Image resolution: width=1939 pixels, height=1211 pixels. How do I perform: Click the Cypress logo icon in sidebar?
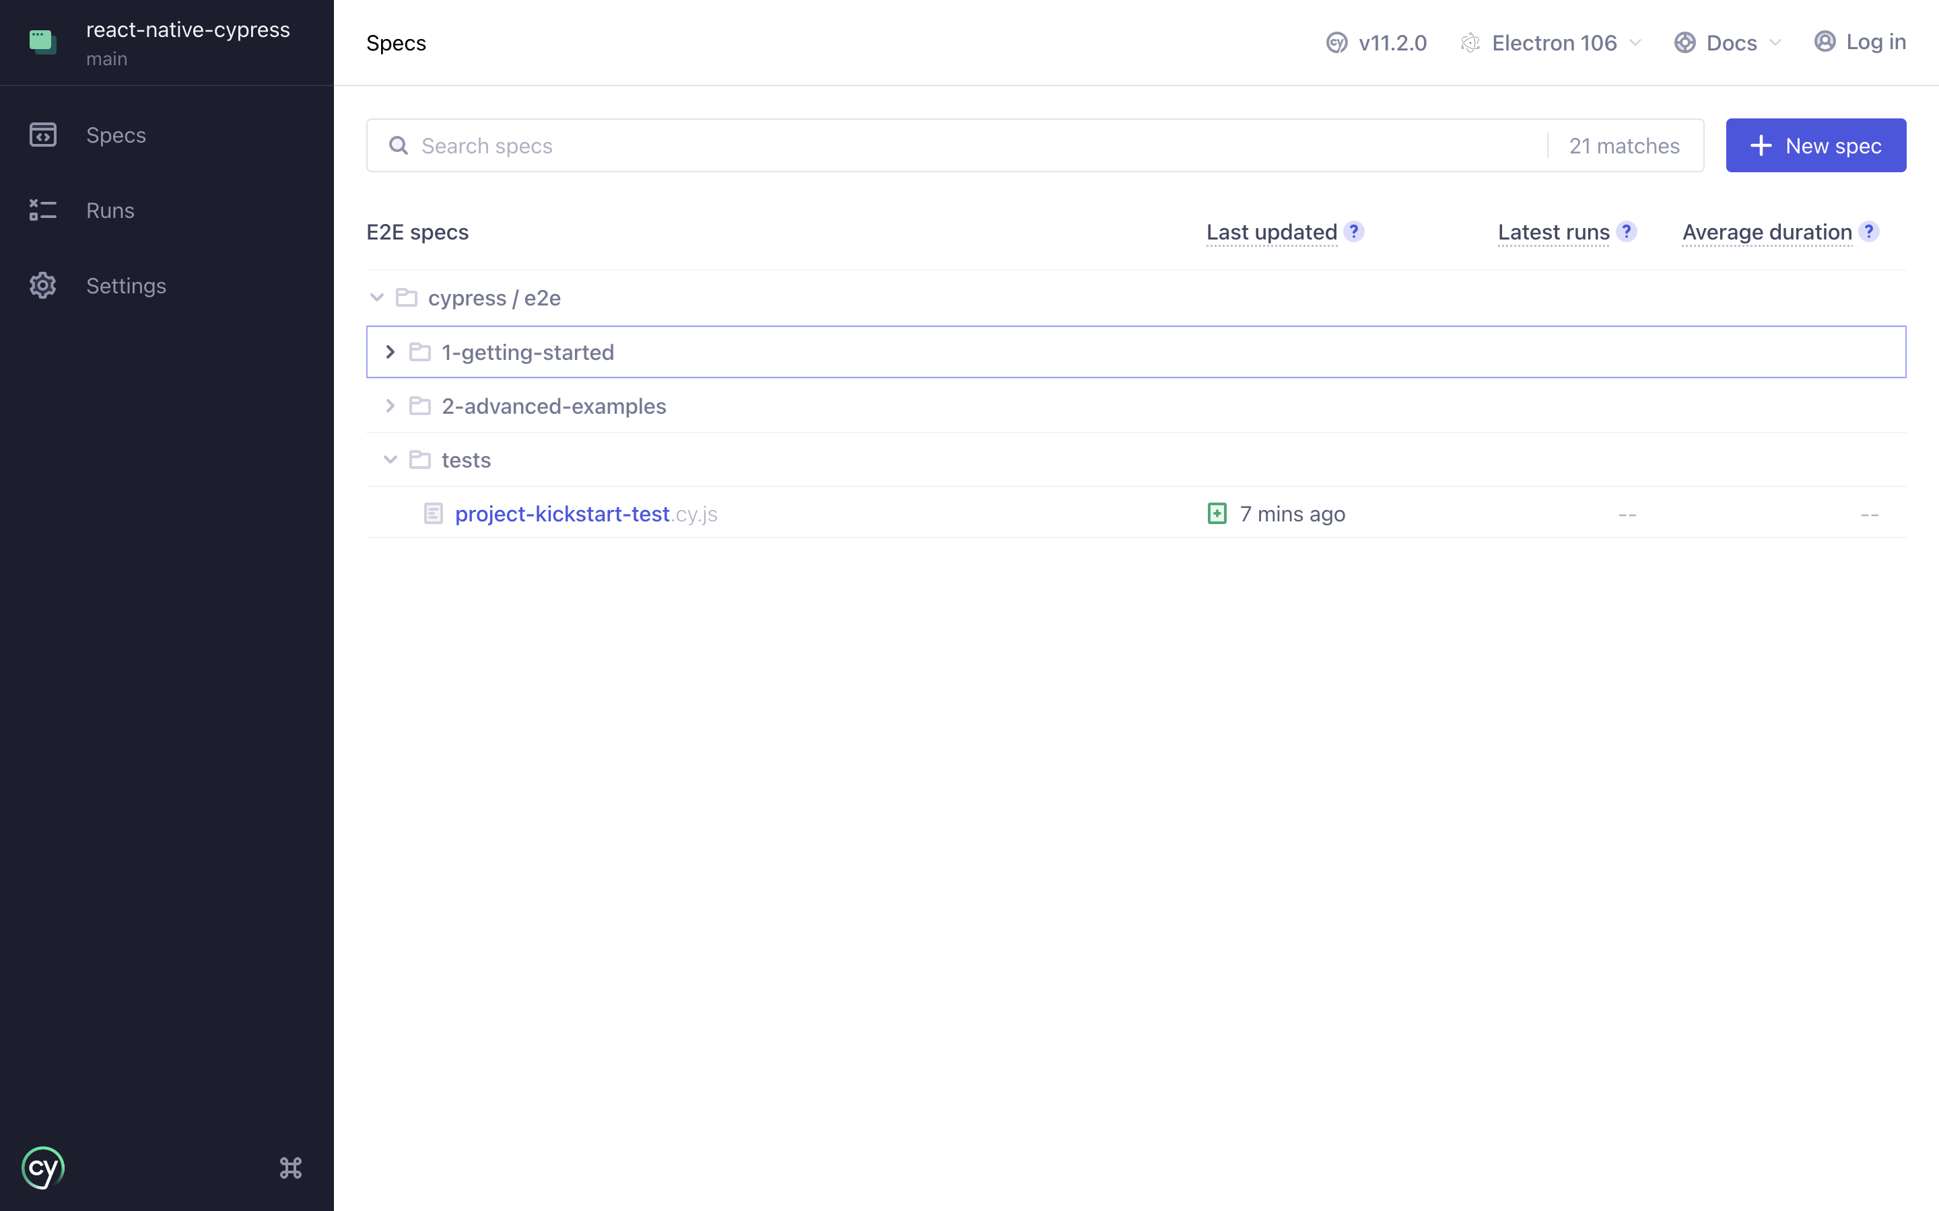[x=43, y=1167]
